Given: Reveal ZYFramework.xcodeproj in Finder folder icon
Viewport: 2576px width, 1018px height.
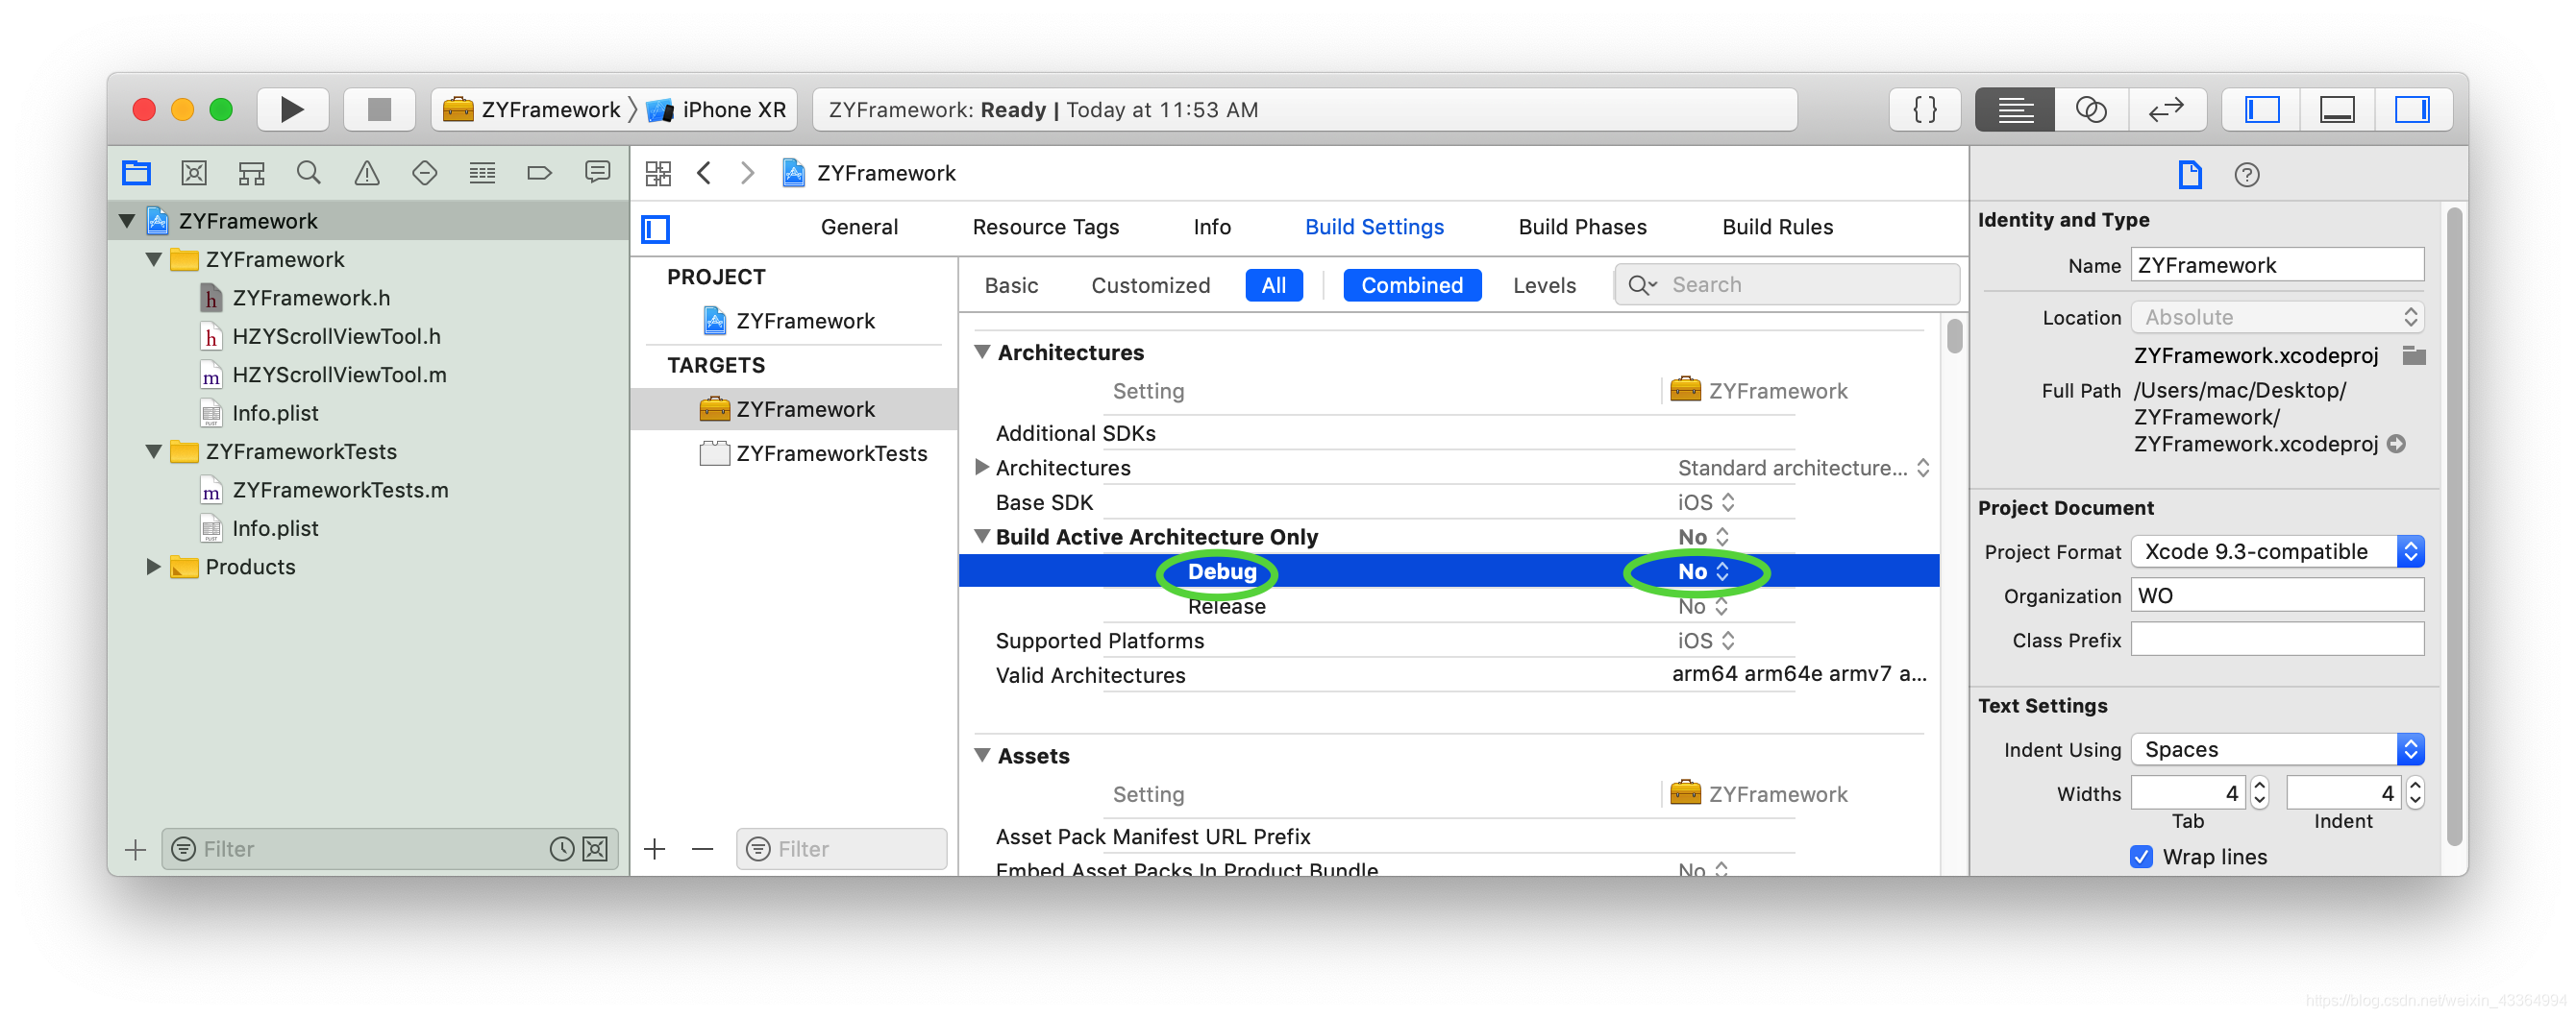Looking at the screenshot, I should click(x=2414, y=355).
